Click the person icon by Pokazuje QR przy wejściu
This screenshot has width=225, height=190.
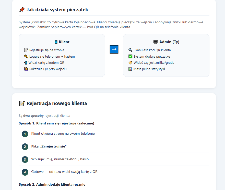coord(26,69)
